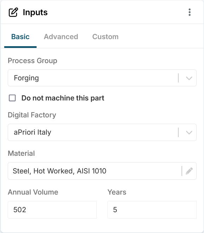
Task: Click the Material field label
Action: [x=21, y=153]
